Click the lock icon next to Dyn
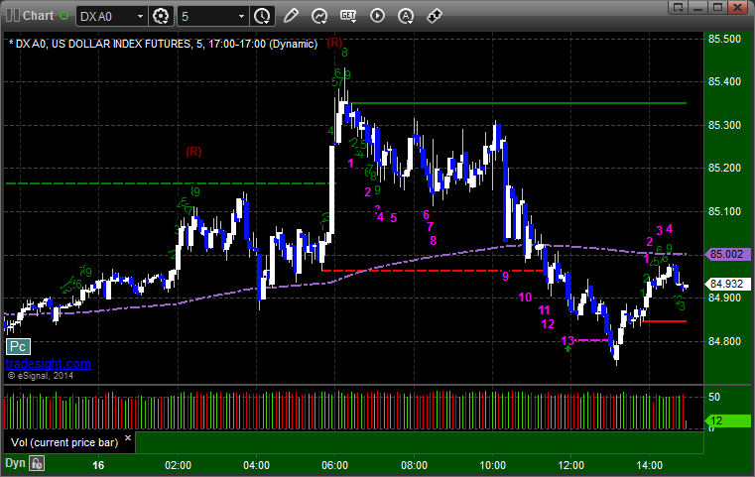755x477 pixels. [x=37, y=463]
